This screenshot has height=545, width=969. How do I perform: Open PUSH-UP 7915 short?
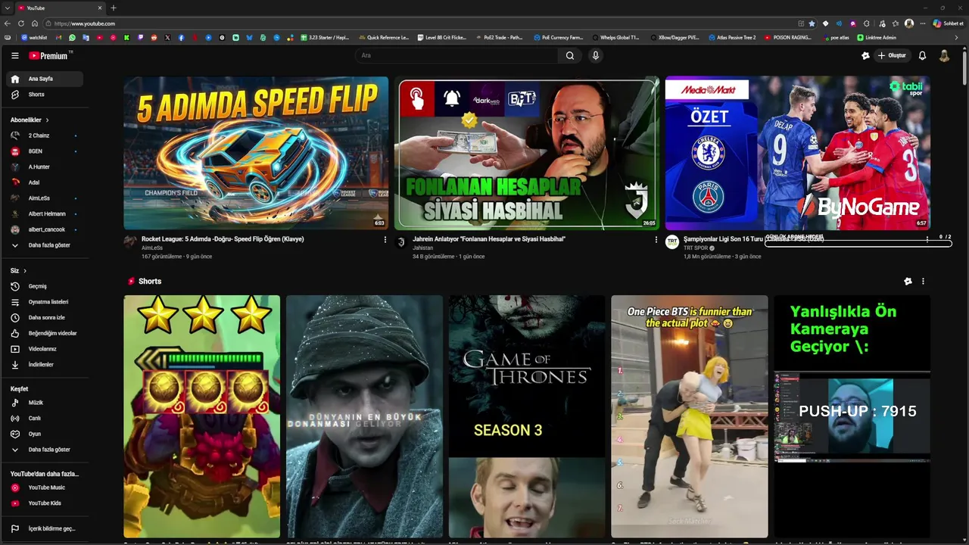[x=852, y=416]
